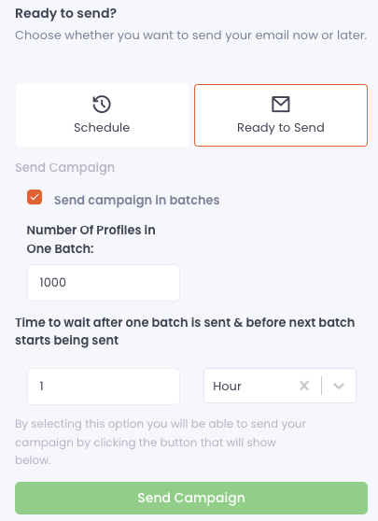Expand the time unit chevron arrow
This screenshot has height=521, width=378.
[339, 386]
